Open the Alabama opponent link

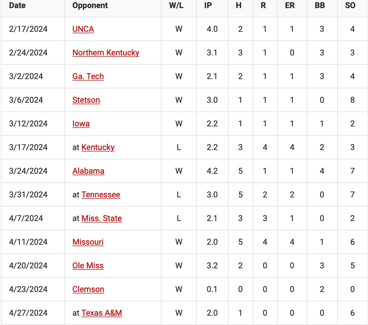tap(88, 171)
